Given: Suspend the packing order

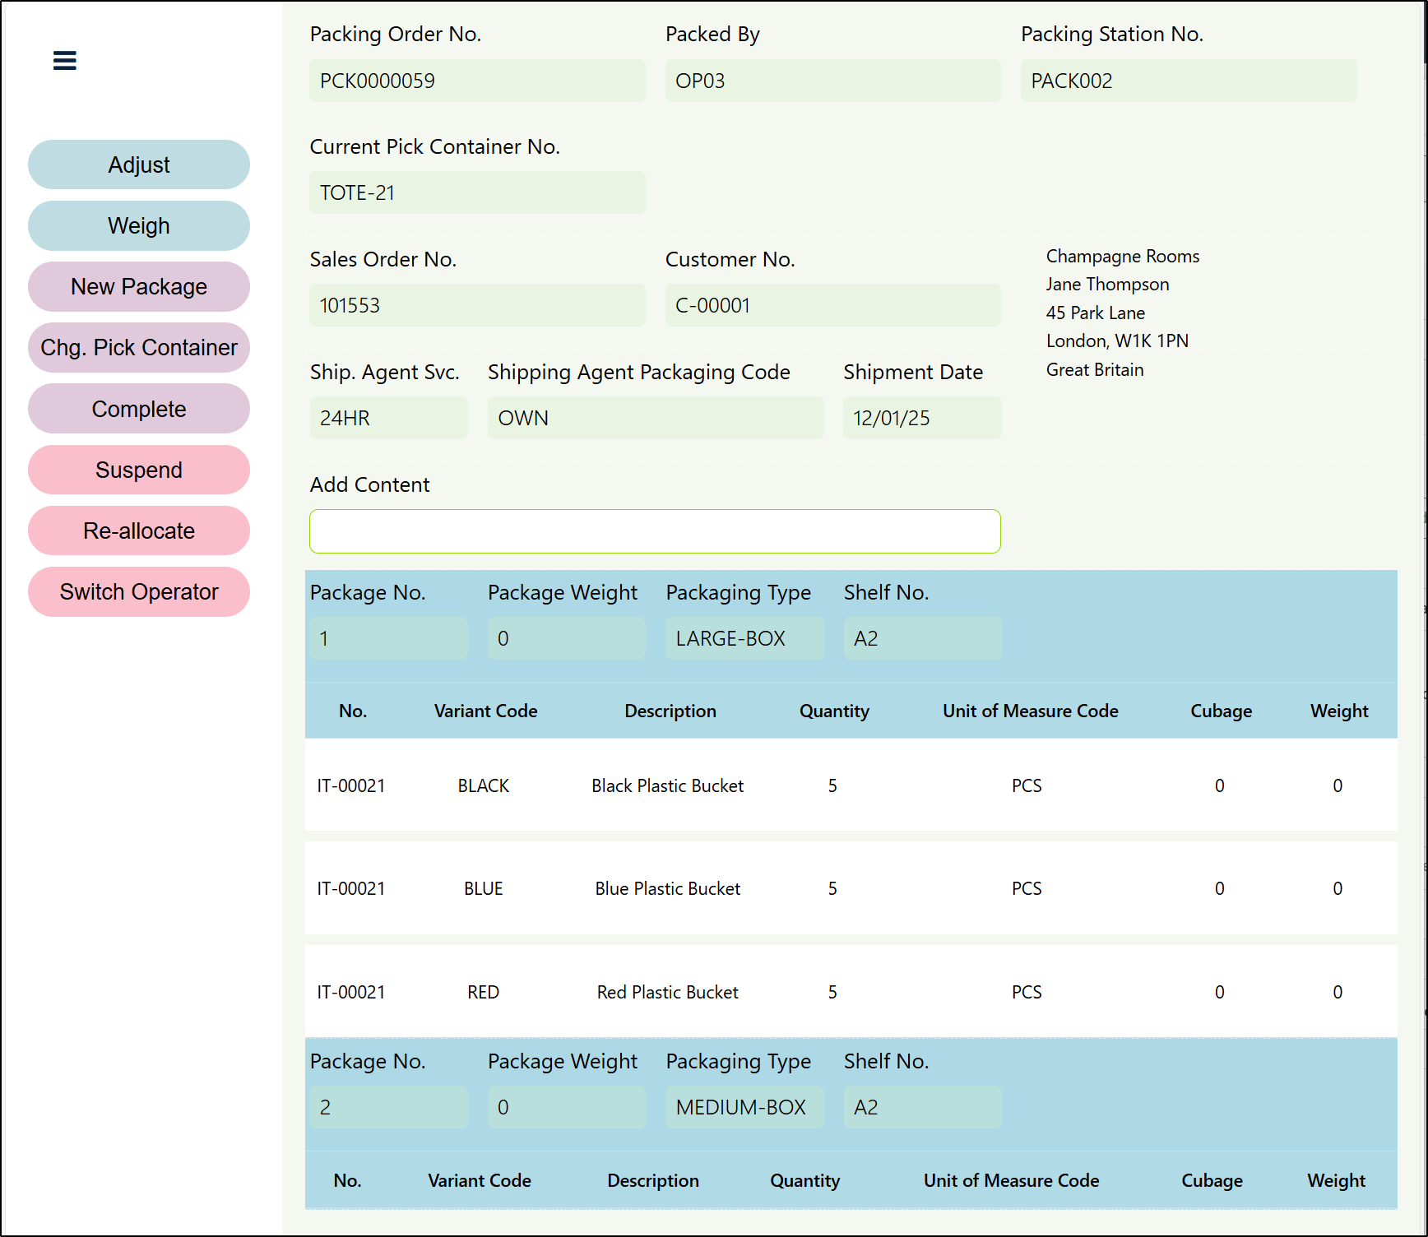Looking at the screenshot, I should pos(139,470).
